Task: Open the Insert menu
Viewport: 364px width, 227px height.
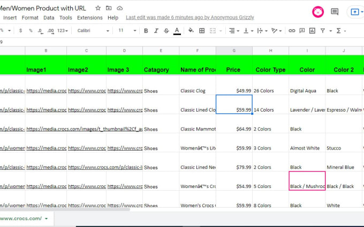Action: coord(10,18)
